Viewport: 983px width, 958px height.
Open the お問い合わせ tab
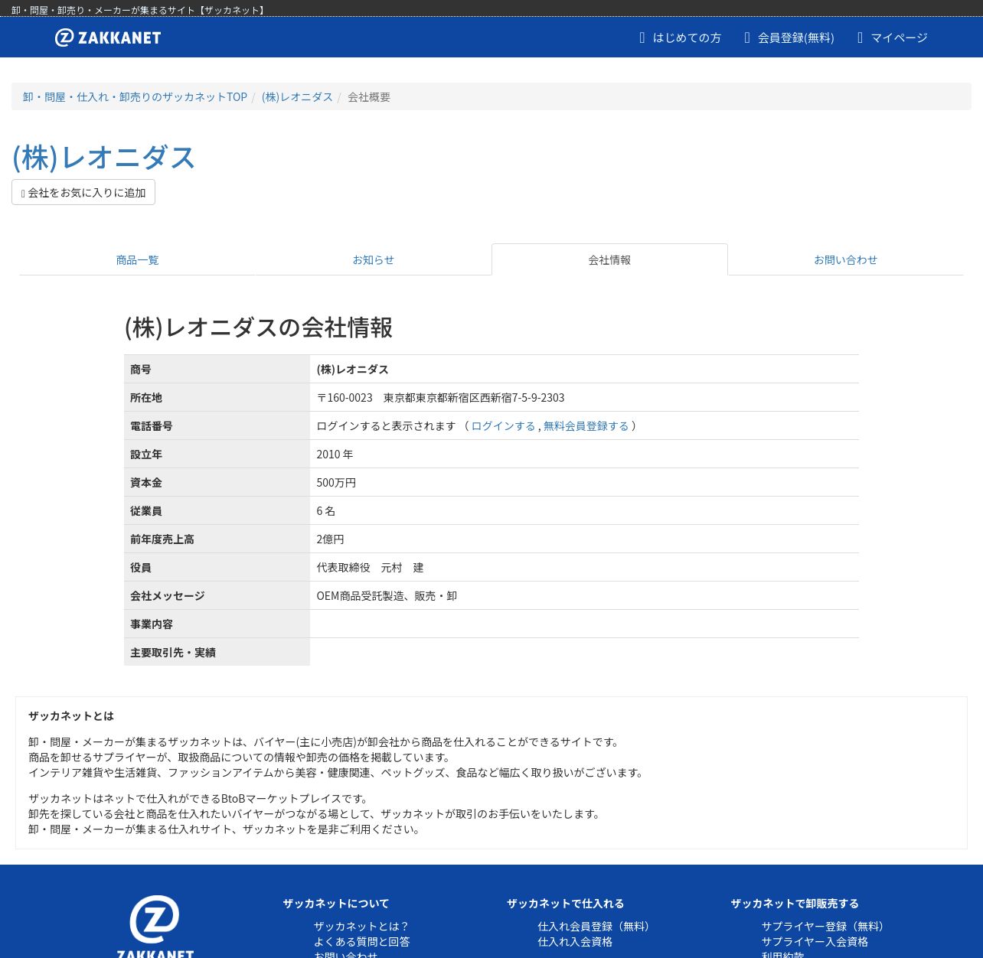point(845,260)
